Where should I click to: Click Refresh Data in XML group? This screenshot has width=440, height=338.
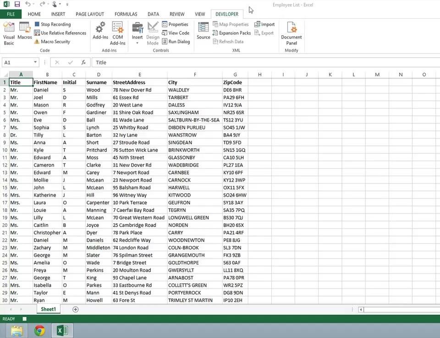[228, 42]
